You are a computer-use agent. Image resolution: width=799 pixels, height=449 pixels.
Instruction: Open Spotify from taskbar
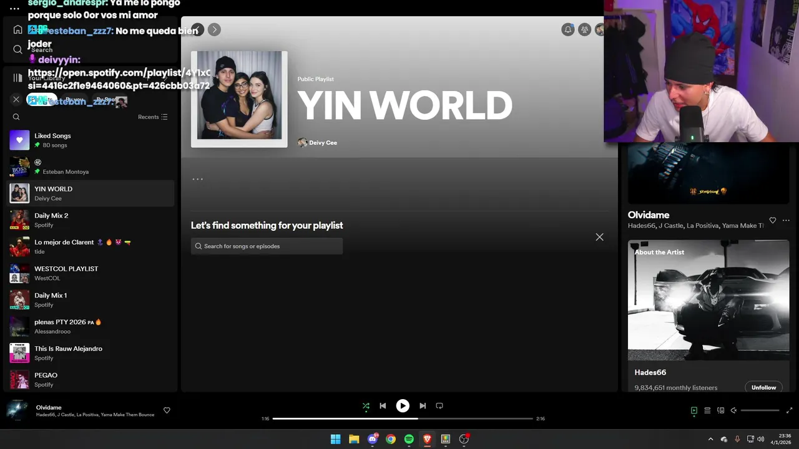point(409,439)
